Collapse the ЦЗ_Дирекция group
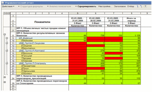The image size is (152, 92). coord(7,38)
